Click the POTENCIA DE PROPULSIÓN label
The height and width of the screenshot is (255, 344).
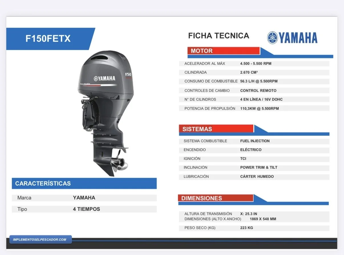(x=210, y=108)
